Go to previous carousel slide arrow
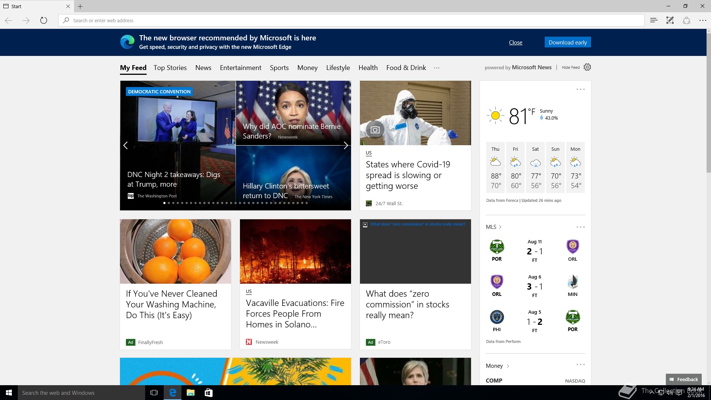Viewport: 711px width, 400px height. click(126, 145)
